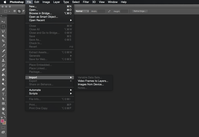The image size is (199, 137).
Task: Open the Help menu
Action: click(124, 2)
